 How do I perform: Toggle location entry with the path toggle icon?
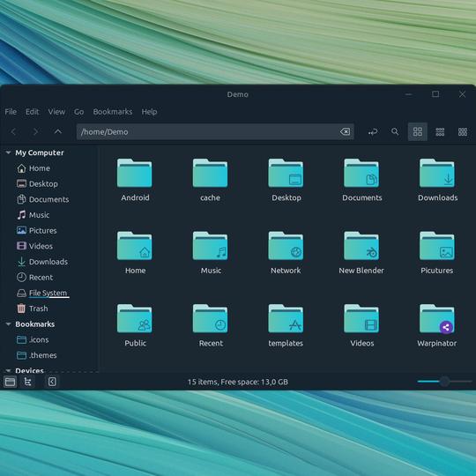point(373,131)
